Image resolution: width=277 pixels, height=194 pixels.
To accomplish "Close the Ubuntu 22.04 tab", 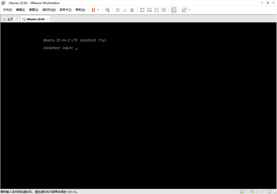I will click(48, 19).
